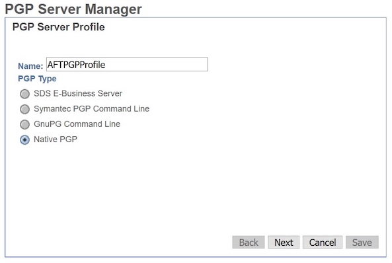Image resolution: width=392 pixels, height=263 pixels.
Task: Pick the GnuPG Command Line radio button
Action: (24, 124)
